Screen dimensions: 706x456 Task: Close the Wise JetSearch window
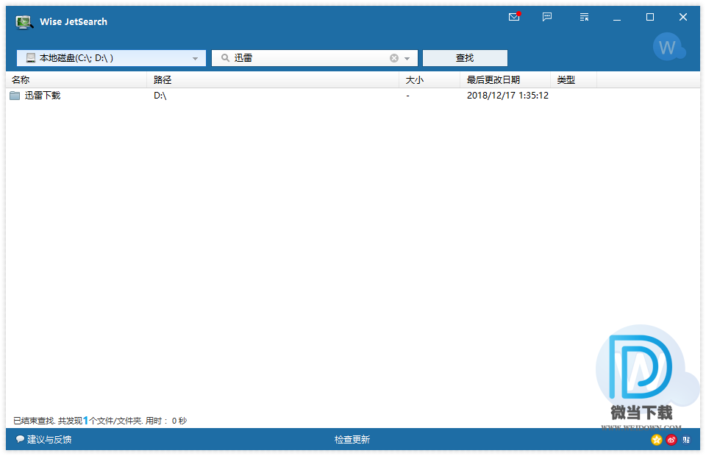[x=683, y=17]
